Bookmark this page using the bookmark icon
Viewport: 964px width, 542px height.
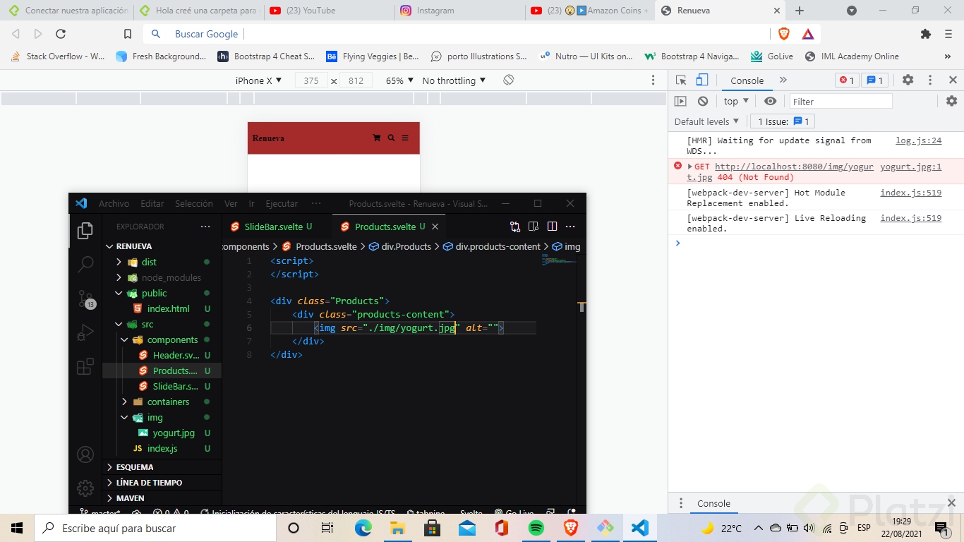click(128, 34)
